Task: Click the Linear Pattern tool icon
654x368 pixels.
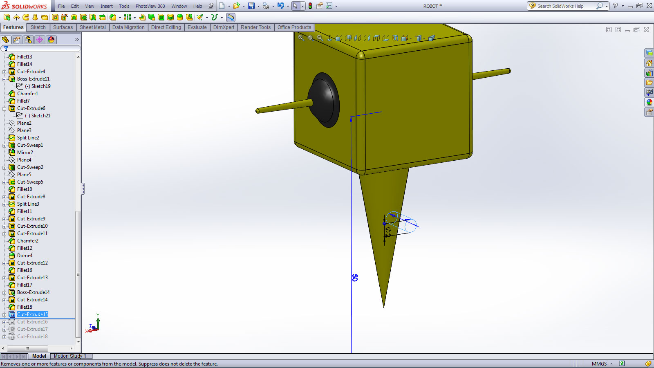Action: (128, 17)
